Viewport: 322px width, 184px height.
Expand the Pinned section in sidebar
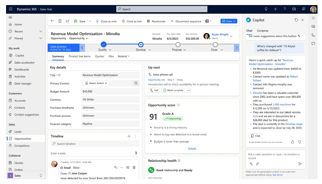point(41,38)
